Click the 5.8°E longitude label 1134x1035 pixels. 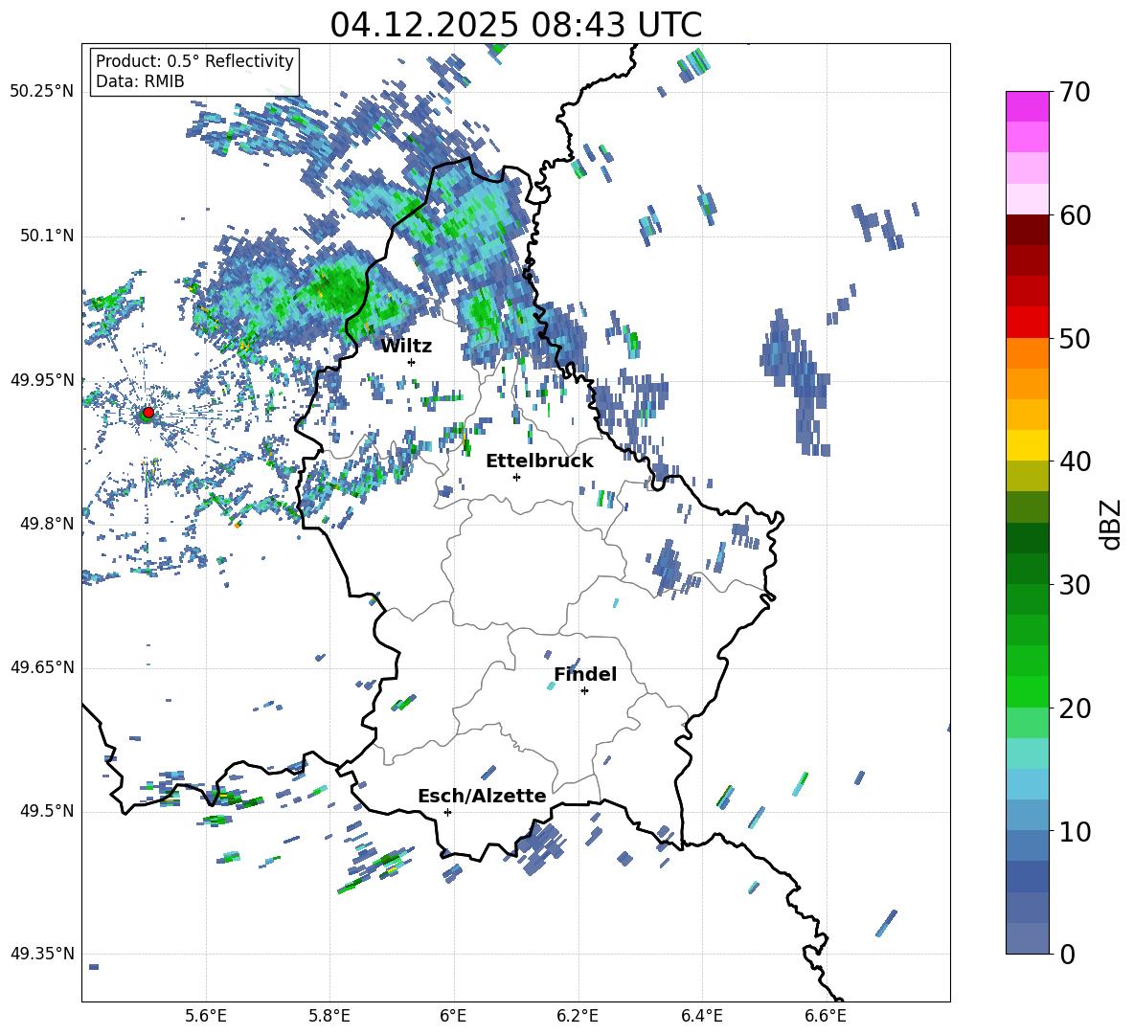(329, 1016)
